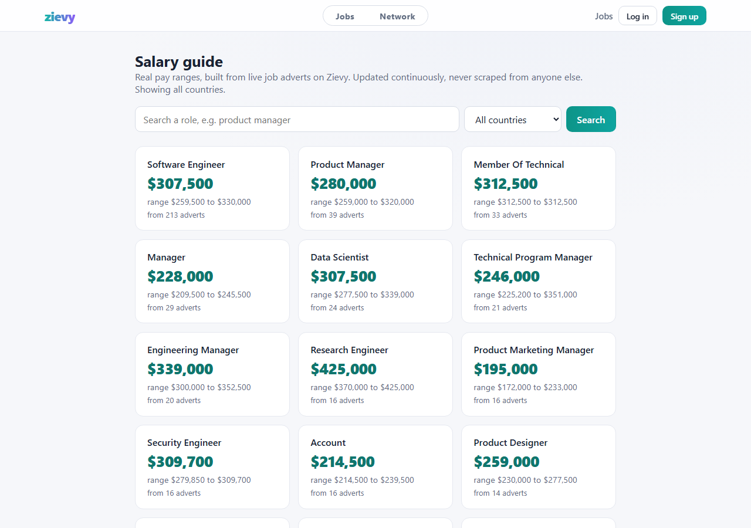Click the $280,000 salary figure

(x=343, y=184)
